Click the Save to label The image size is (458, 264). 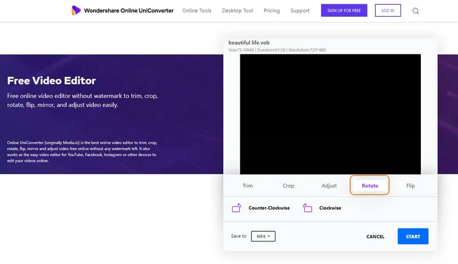238,236
